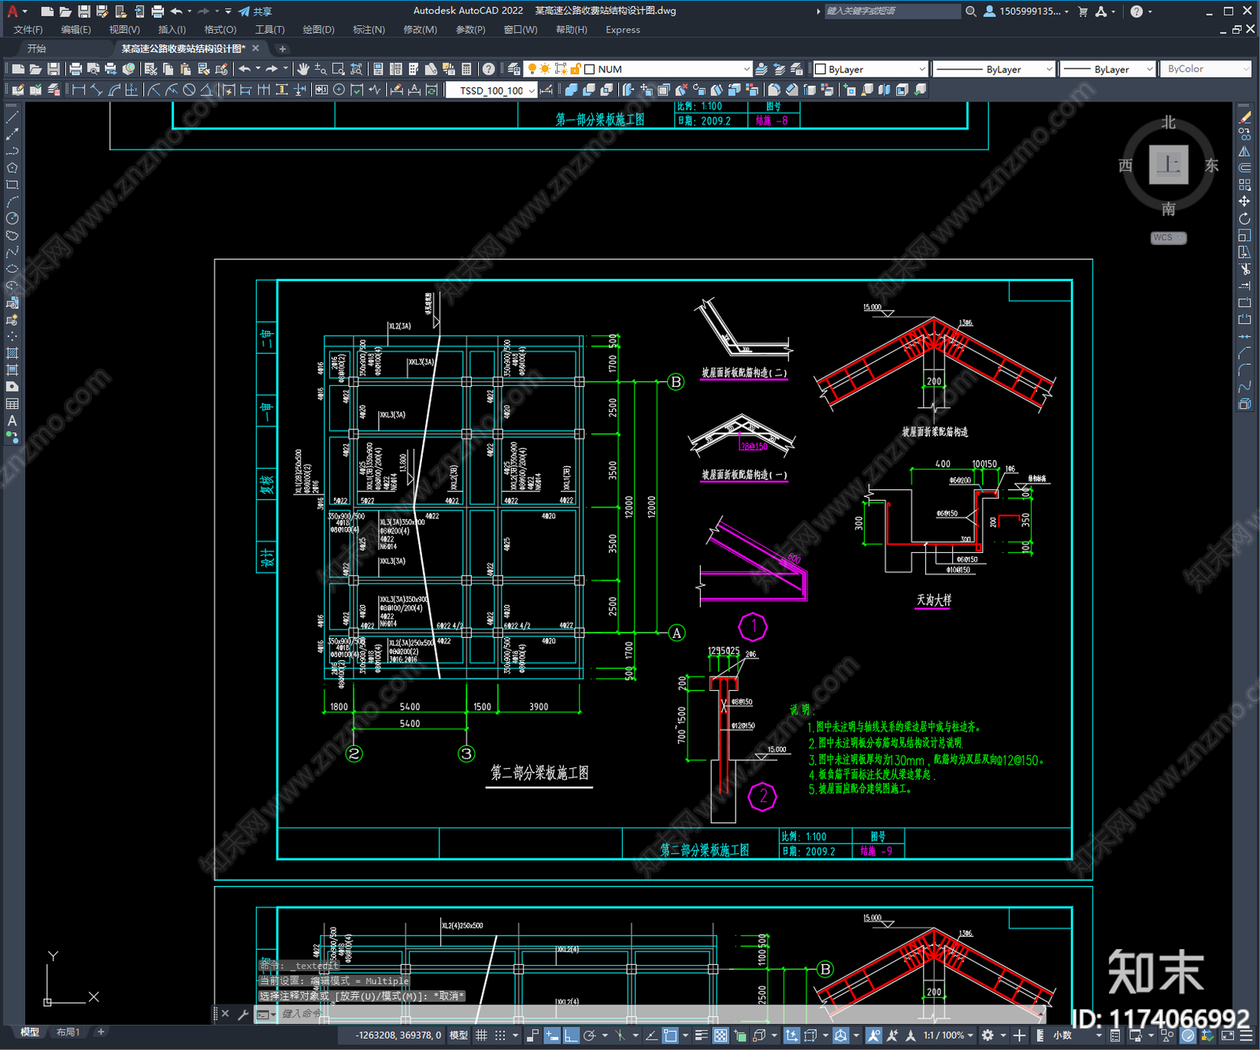Select the Rotate tool in modify toolbar
The width and height of the screenshot is (1260, 1050).
1244,218
